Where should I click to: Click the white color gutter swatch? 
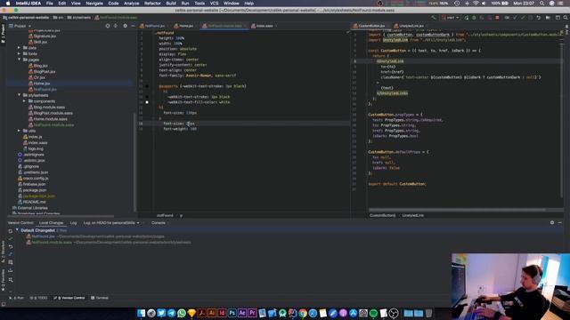(x=147, y=102)
